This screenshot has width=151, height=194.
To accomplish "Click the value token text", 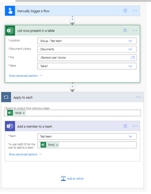I will pyautogui.click(x=18, y=113).
